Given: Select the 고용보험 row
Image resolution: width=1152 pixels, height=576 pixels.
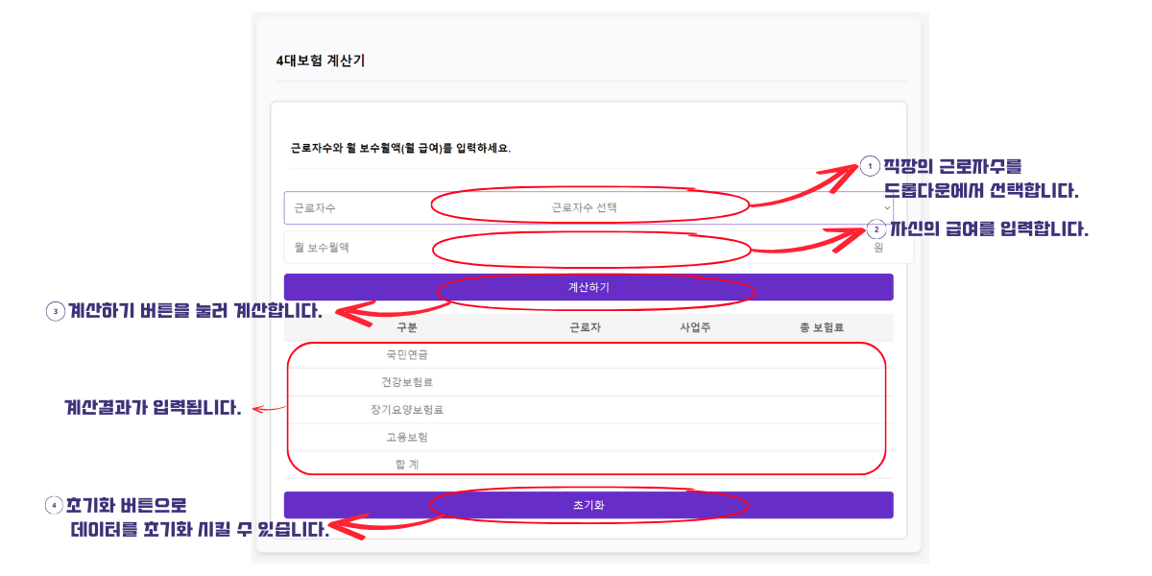Looking at the screenshot, I should click(588, 437).
